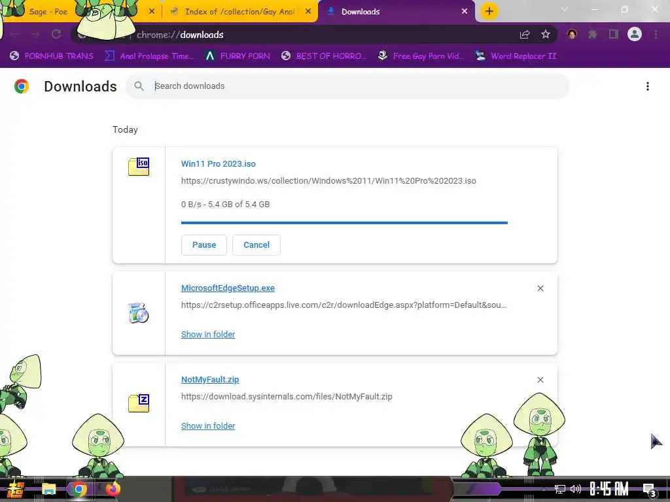Show MicrosoftEdgeSetup.exe in folder
The image size is (670, 502).
click(208, 335)
